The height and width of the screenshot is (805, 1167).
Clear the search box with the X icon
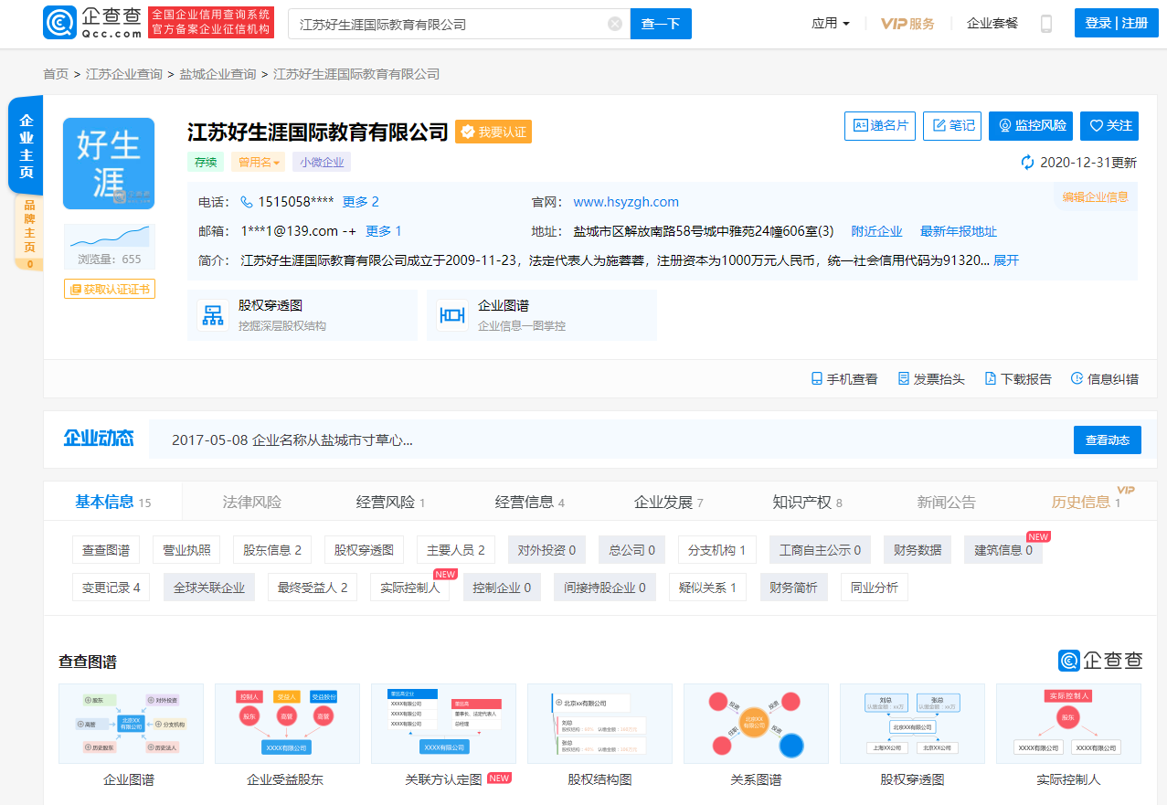(x=615, y=24)
